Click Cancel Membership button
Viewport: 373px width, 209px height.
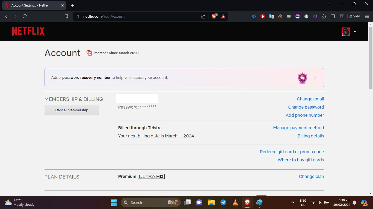coord(72,110)
